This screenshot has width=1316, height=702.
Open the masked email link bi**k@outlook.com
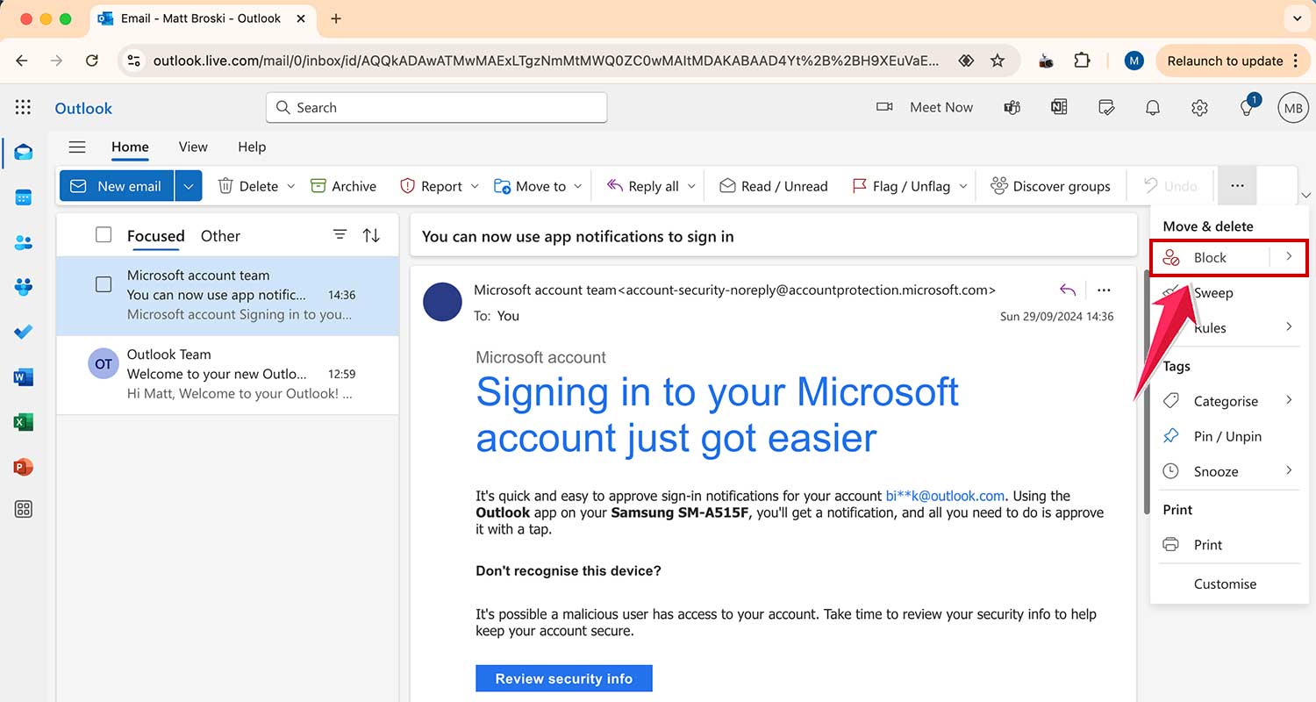point(945,496)
